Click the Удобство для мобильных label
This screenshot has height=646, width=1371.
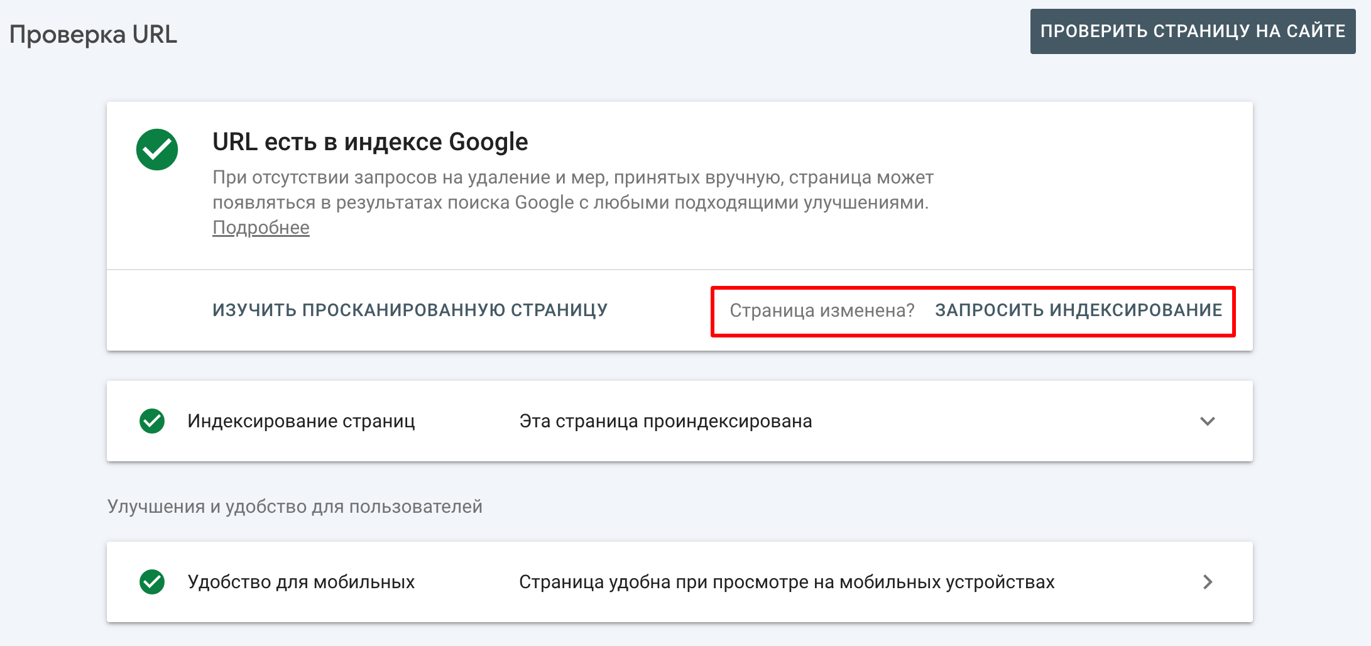coord(301,582)
